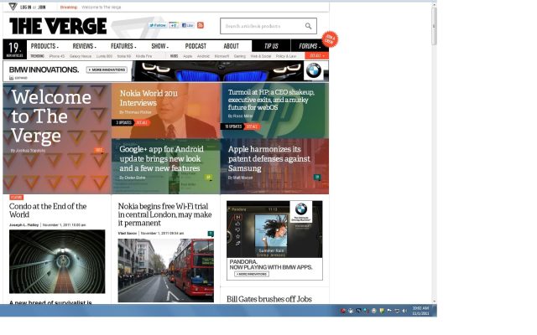Open Nokia World 2011 Interviews tile
The height and width of the screenshot is (335, 537).
166,111
